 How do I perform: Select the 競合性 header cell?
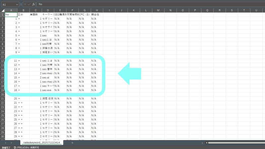pos(97,15)
